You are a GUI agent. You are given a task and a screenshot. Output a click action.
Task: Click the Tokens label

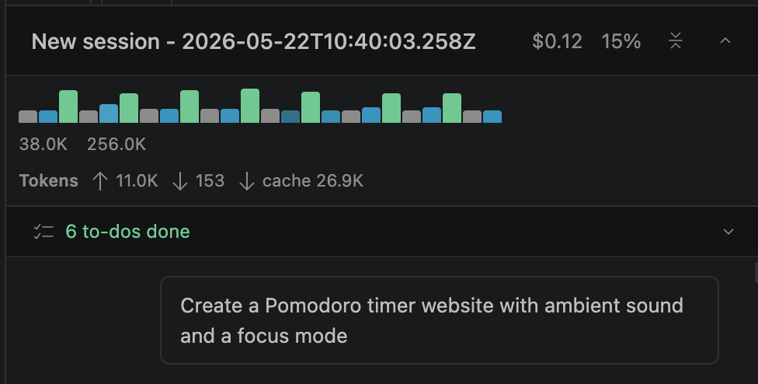coord(48,181)
